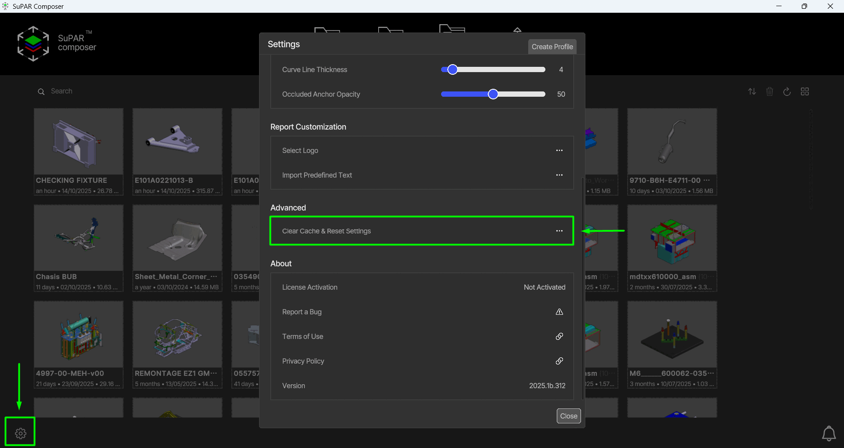Open Terms of Use link icon
Image resolution: width=844 pixels, height=448 pixels.
point(559,336)
